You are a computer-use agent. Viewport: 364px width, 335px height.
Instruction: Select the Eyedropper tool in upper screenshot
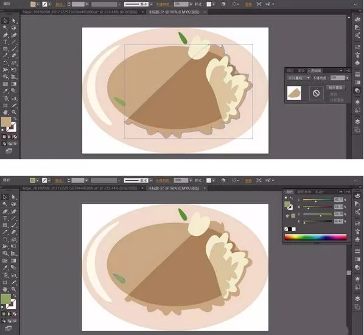pos(5,91)
